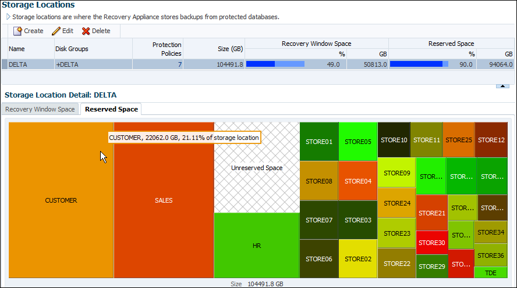The image size is (517, 288).
Task: Open the Protection Policies count link 7
Action: click(x=180, y=64)
